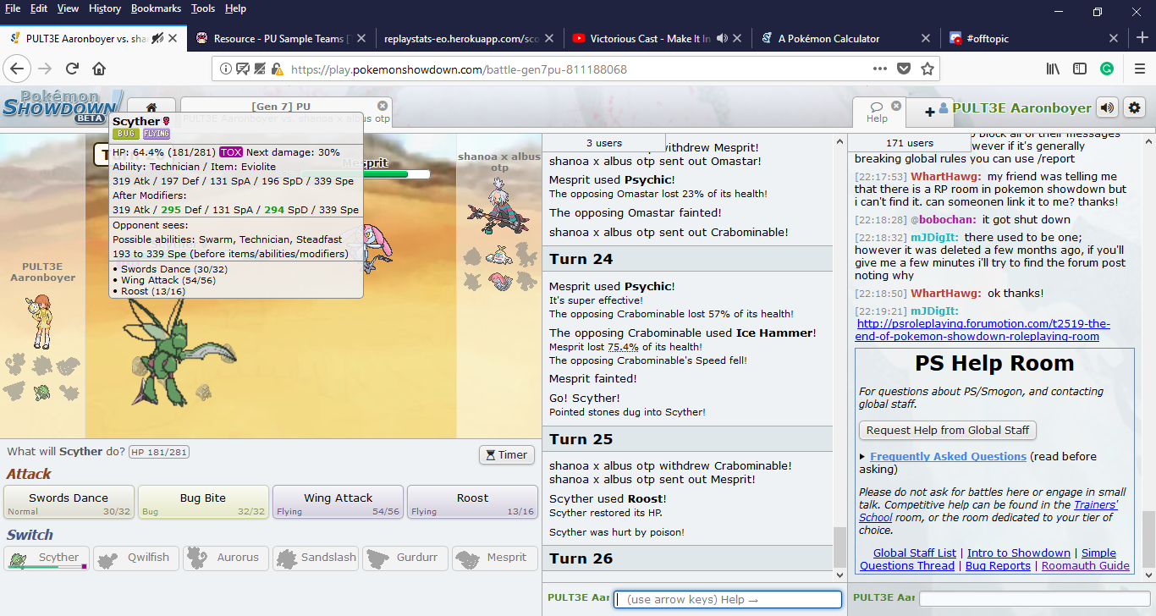The image size is (1156, 616).
Task: Switch to Qwilfish
Action: (x=135, y=558)
